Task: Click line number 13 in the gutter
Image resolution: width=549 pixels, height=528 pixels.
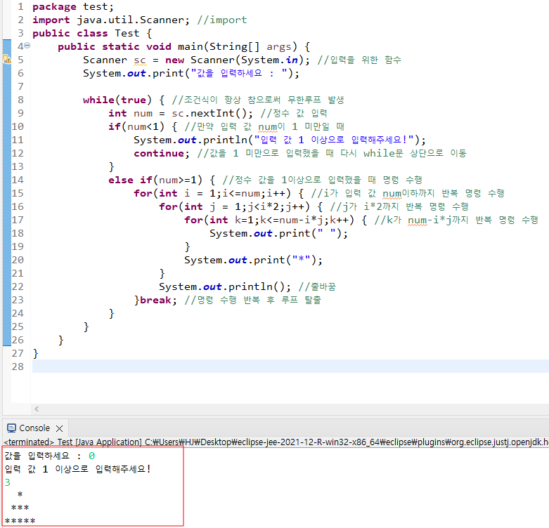Action: 18,166
